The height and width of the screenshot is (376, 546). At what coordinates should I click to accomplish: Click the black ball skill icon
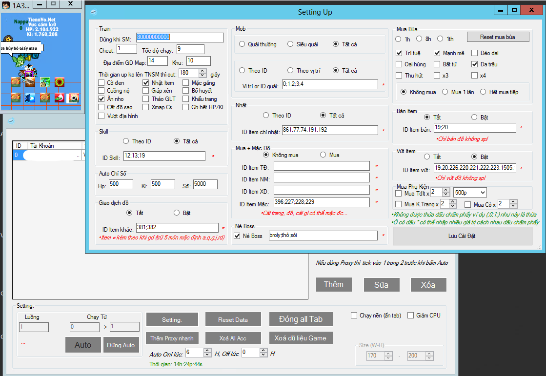coord(74,98)
